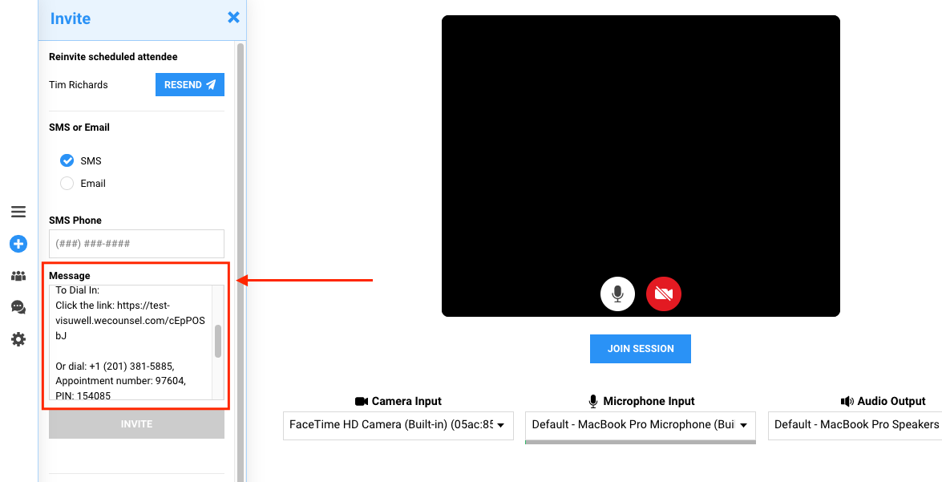Viewport: 942px width, 482px height.
Task: Click the SMS Phone label
Action: [75, 221]
